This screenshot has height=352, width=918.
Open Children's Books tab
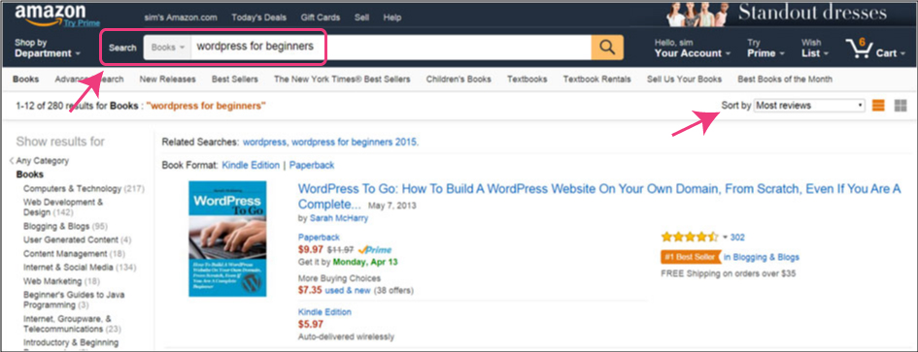459,79
